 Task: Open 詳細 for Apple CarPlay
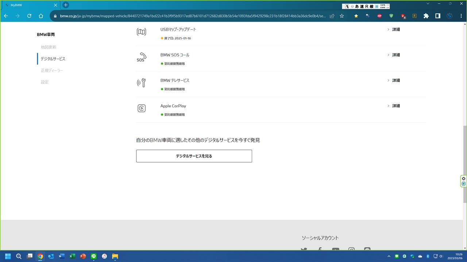point(394,106)
